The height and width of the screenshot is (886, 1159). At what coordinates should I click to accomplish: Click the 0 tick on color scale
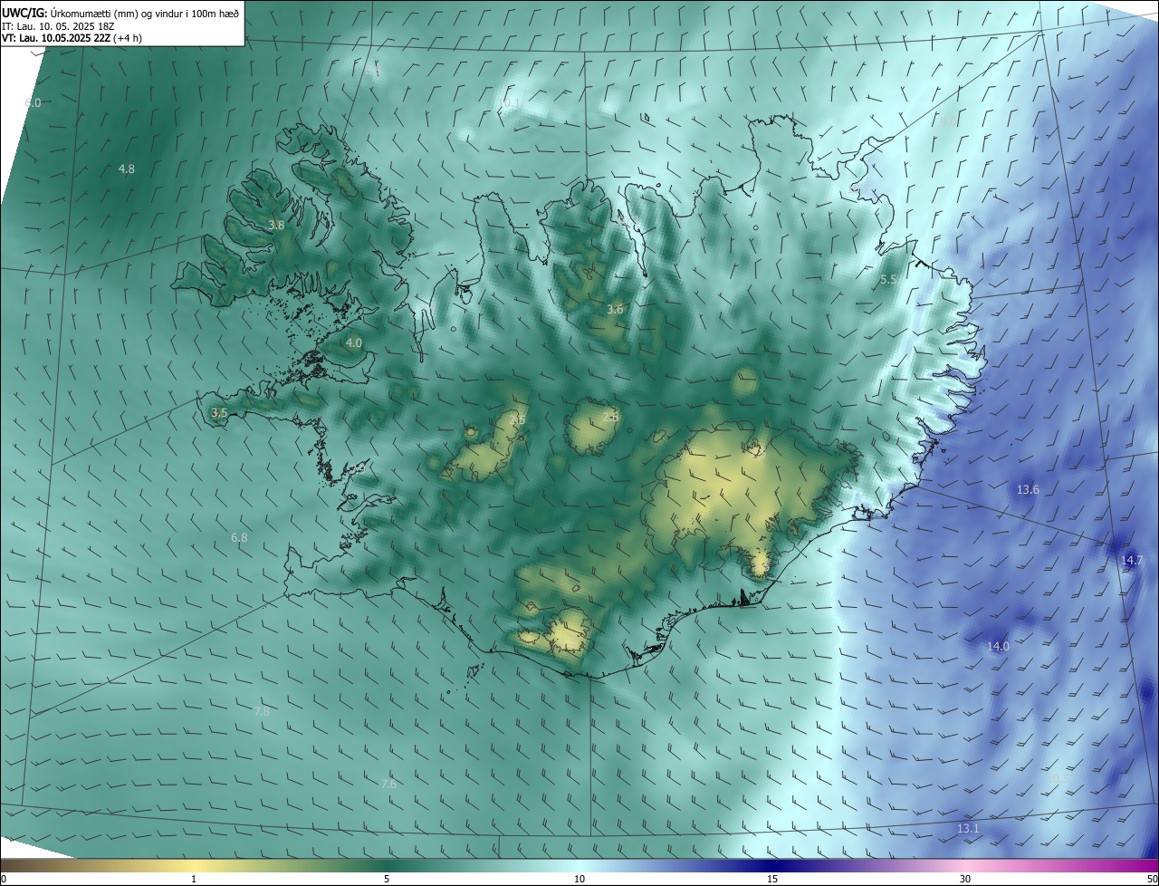pos(3,880)
